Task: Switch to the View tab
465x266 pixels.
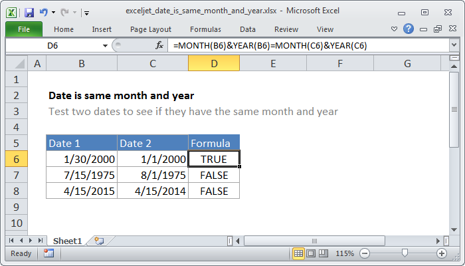Action: (x=325, y=29)
